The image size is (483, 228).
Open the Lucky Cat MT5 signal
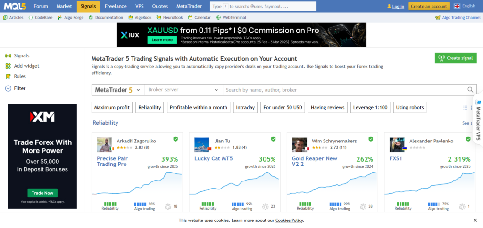pyautogui.click(x=213, y=158)
